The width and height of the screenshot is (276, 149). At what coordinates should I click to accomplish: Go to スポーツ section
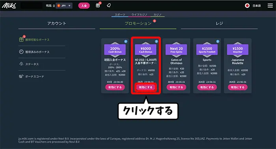click(x=120, y=15)
